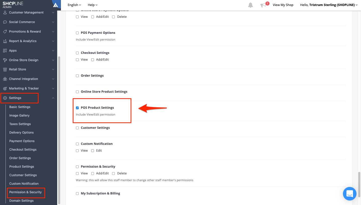Enable the Customer Settings checkbox

click(77, 128)
